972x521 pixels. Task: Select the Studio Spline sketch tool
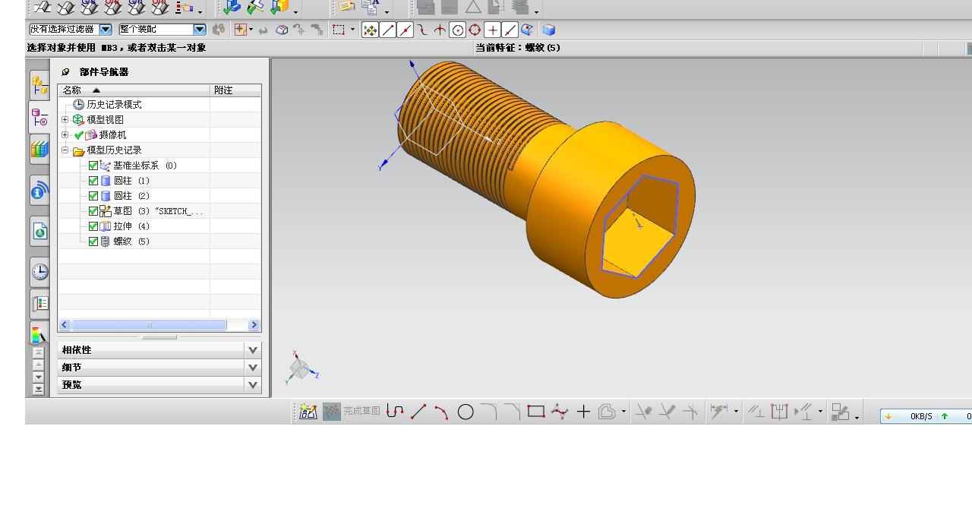[560, 412]
